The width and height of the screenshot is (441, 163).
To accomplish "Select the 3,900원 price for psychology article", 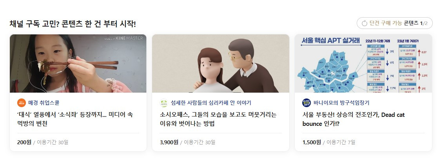I will point(169,142).
